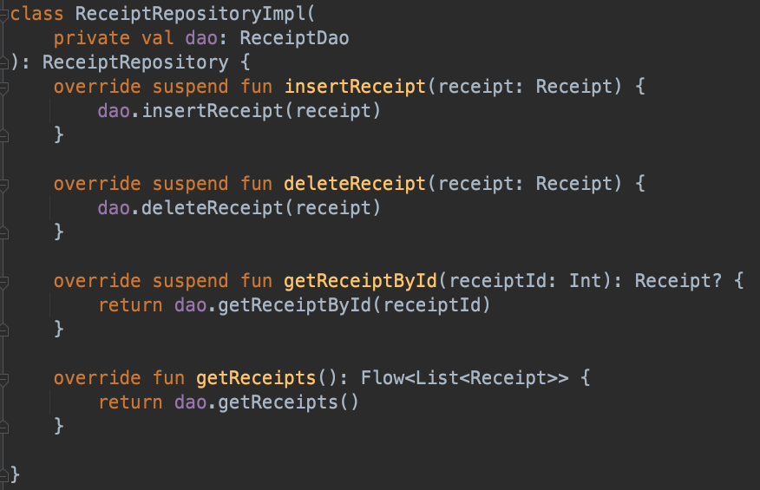760x490 pixels.
Task: Click getReceiptById in the dao.getReceiptById call
Action: [295, 305]
